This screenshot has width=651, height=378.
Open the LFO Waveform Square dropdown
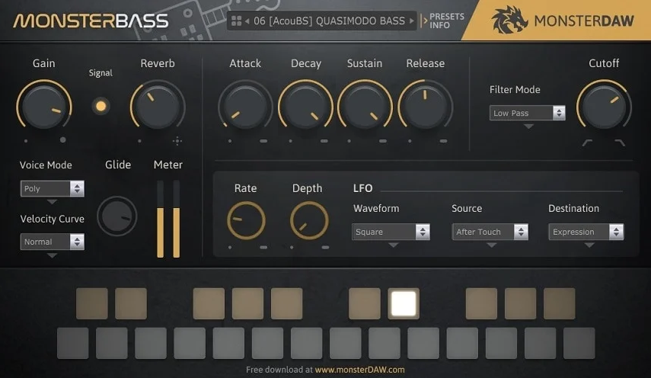pos(391,232)
